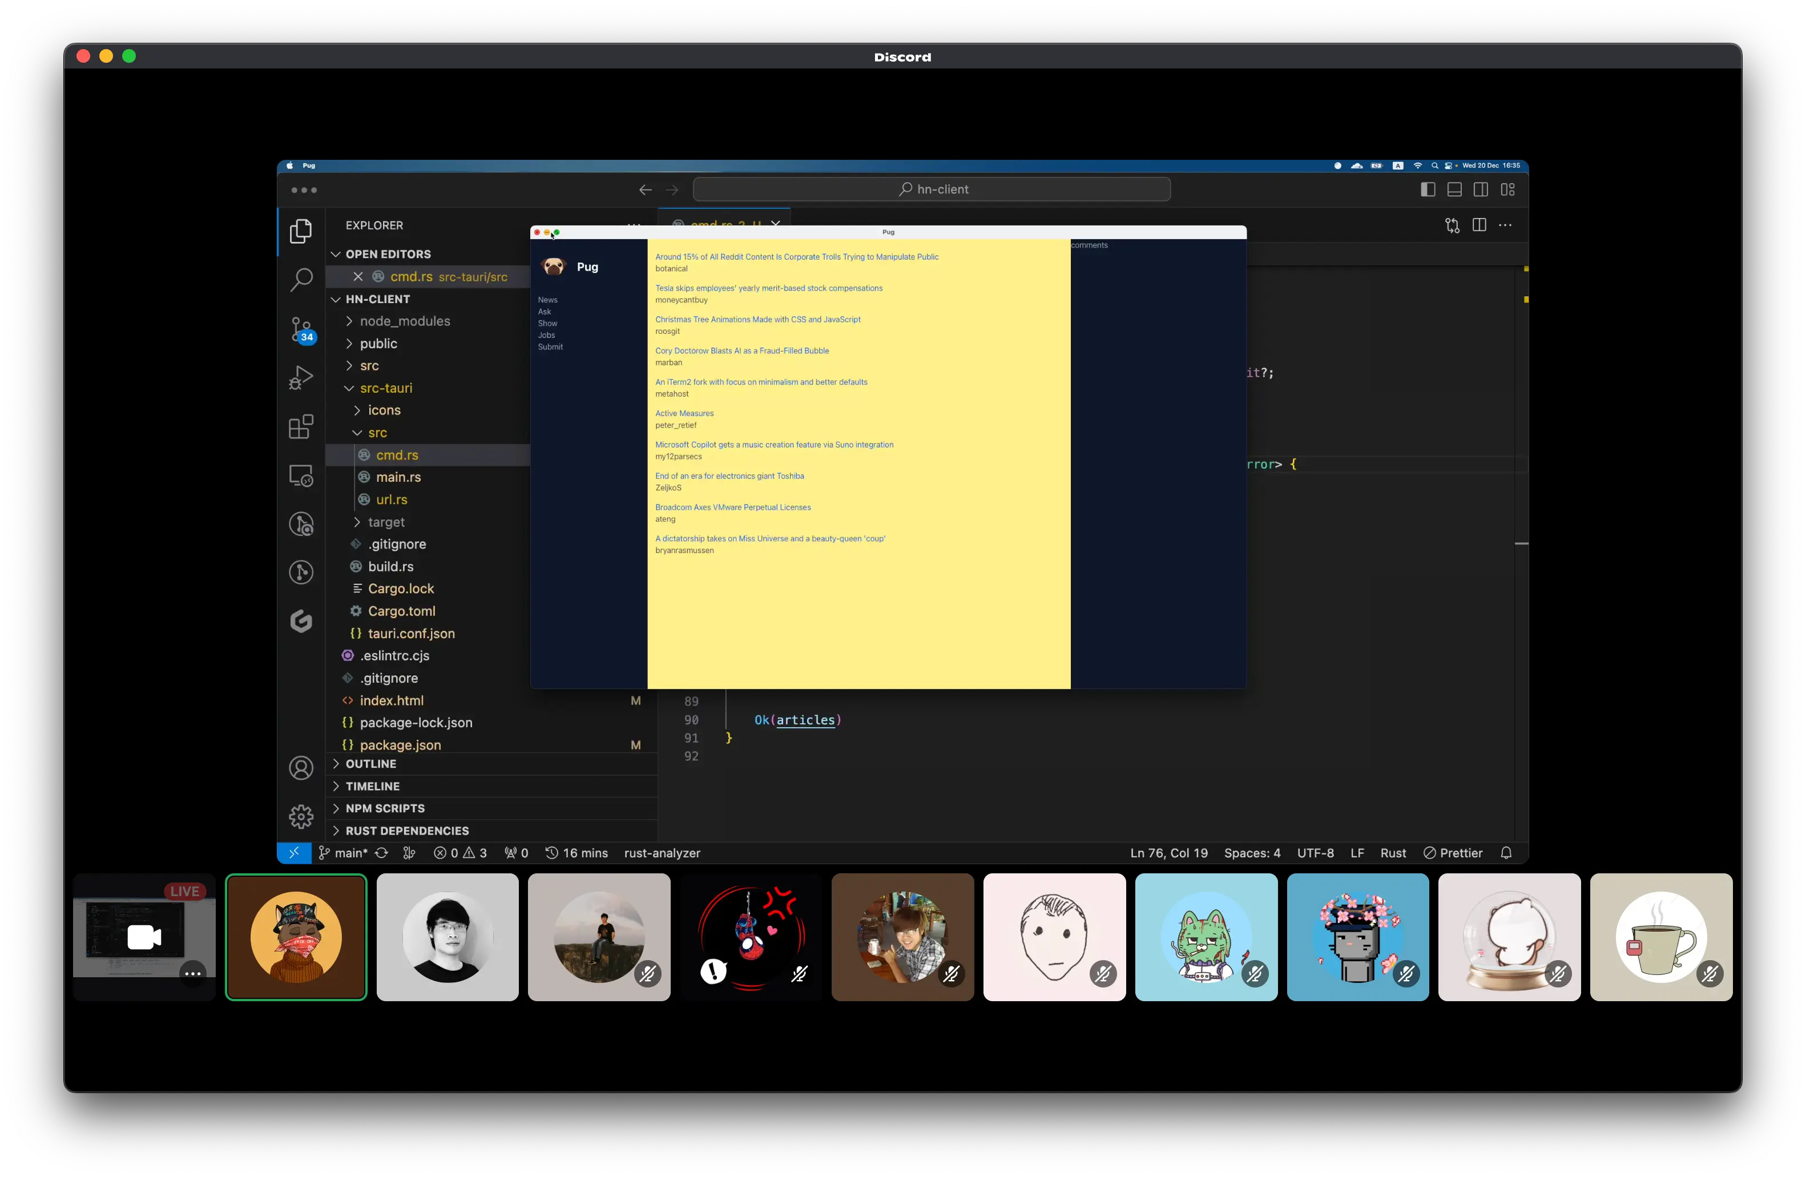This screenshot has width=1806, height=1177.
Task: Open Source Control with 34 changes badge
Action: (x=301, y=330)
